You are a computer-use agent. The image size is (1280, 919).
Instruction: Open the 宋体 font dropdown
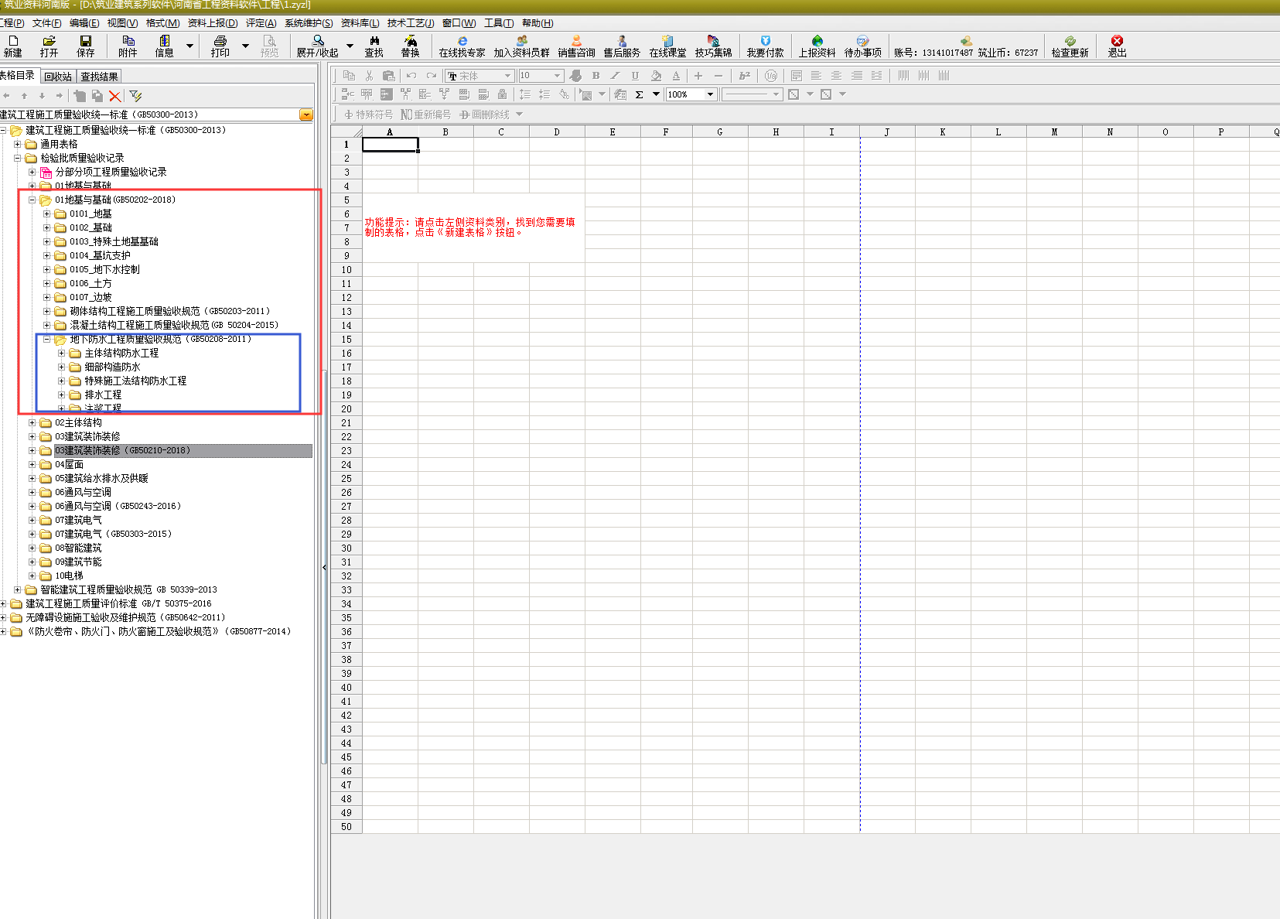click(508, 76)
